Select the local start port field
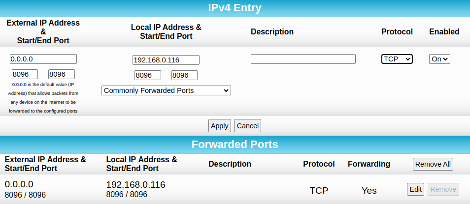The height and width of the screenshot is (204, 470). click(148, 75)
